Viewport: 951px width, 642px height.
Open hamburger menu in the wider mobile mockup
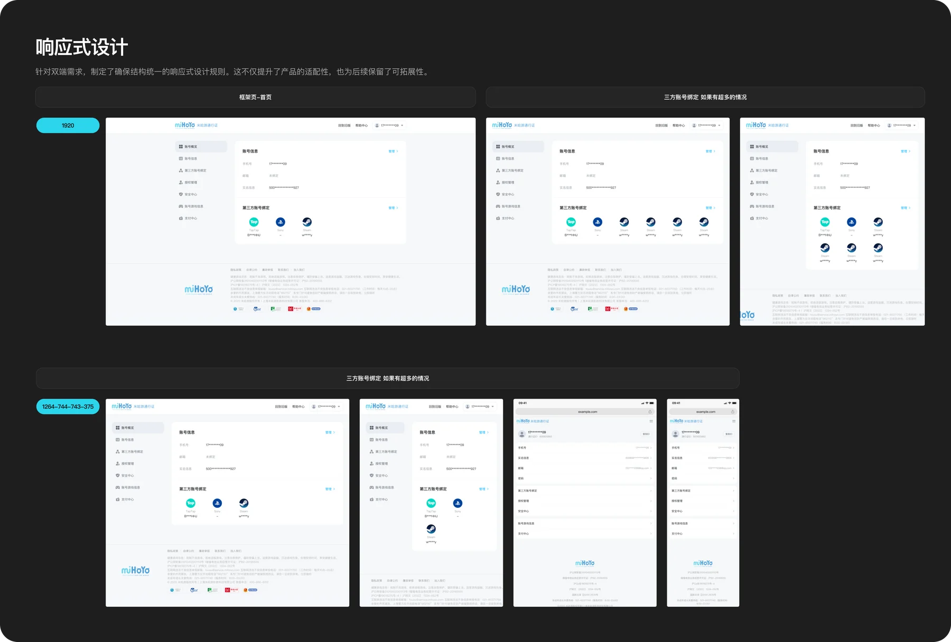click(651, 421)
